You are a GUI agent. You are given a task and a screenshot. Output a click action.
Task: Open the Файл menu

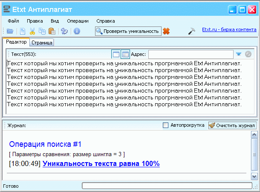point(13,21)
